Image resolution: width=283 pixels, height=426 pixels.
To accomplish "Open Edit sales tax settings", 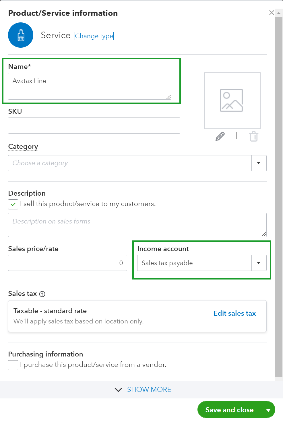I will coord(234,313).
